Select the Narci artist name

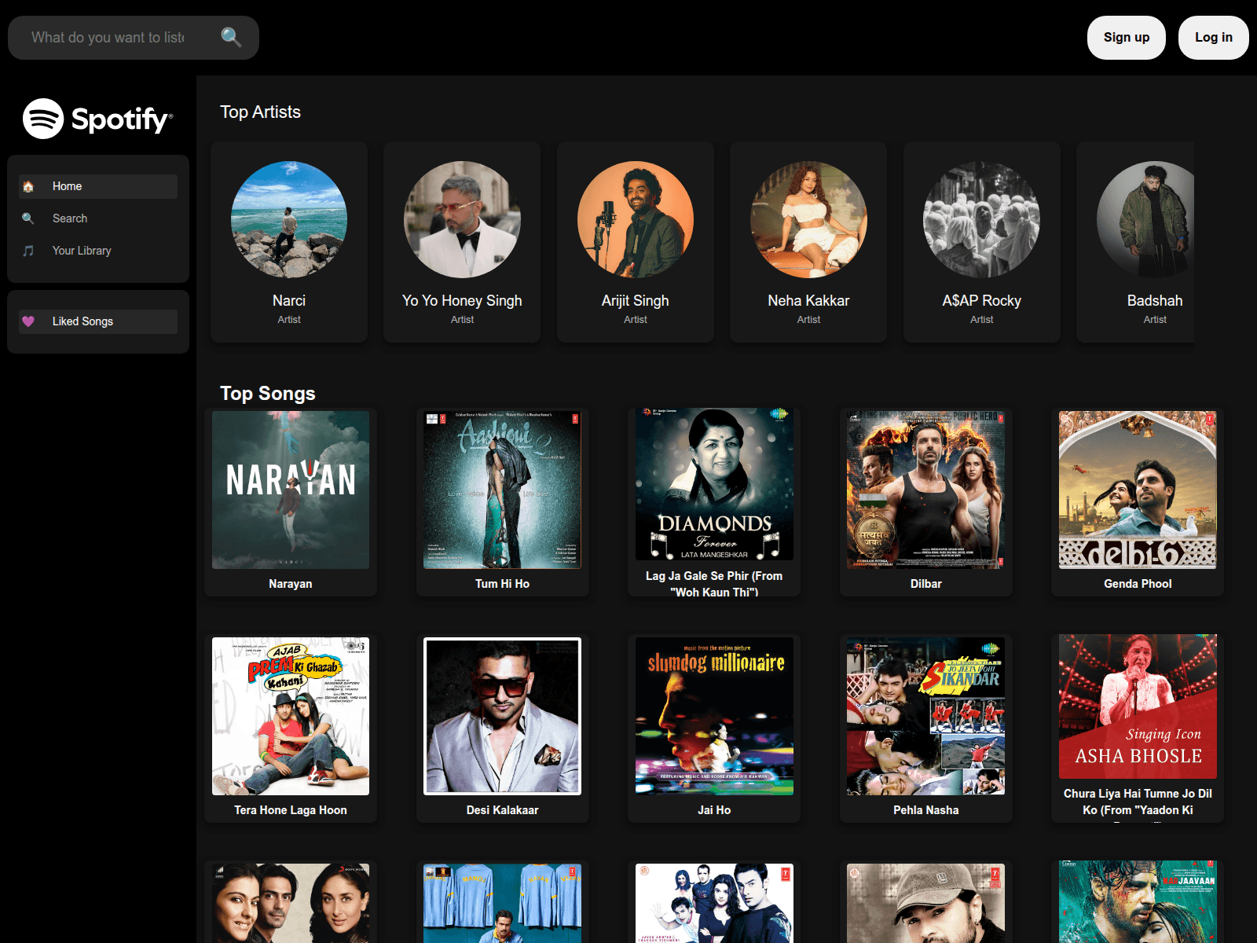(x=289, y=301)
